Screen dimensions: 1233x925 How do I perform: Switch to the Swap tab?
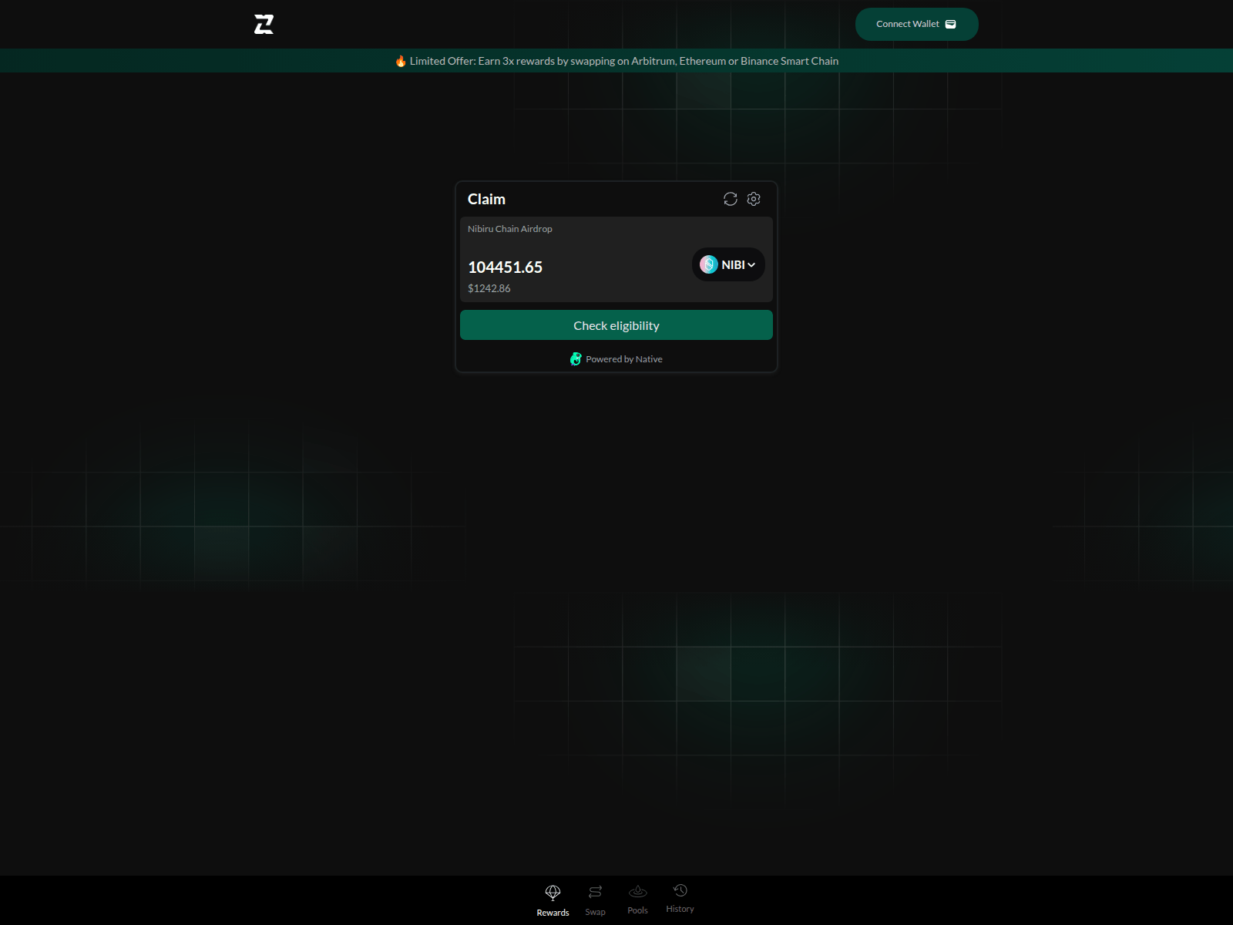[x=595, y=900]
